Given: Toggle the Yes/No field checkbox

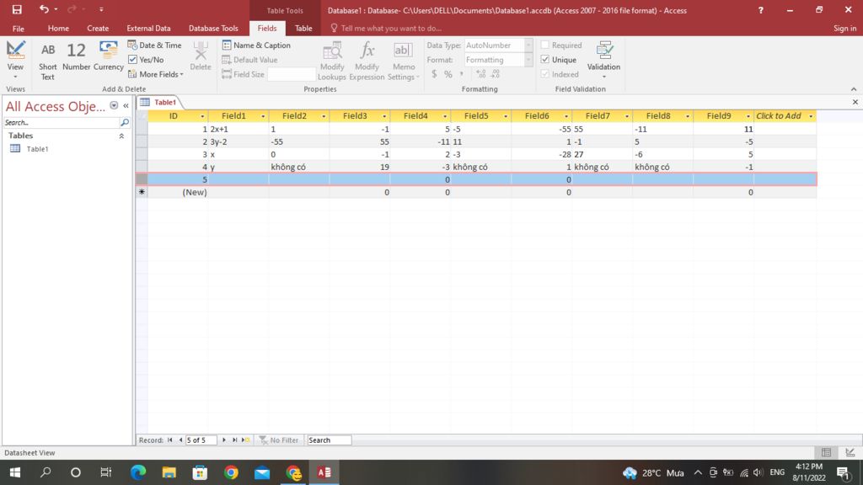Looking at the screenshot, I should tap(133, 60).
